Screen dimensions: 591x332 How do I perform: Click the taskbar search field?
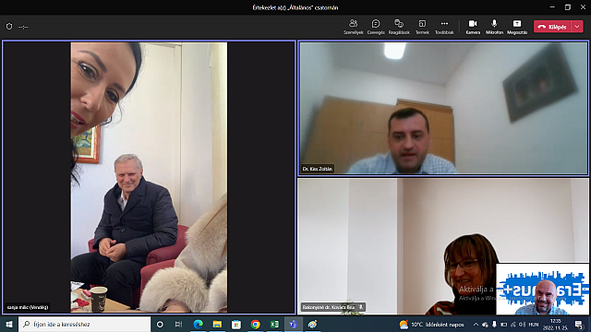pyautogui.click(x=84, y=324)
